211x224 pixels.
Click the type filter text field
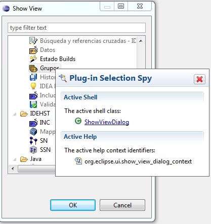pos(76,28)
